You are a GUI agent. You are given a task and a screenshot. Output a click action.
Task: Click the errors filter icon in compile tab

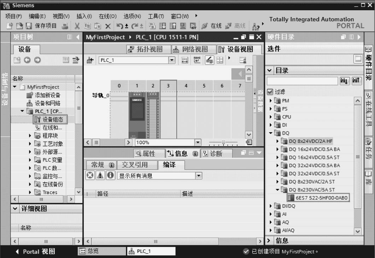tap(90, 176)
